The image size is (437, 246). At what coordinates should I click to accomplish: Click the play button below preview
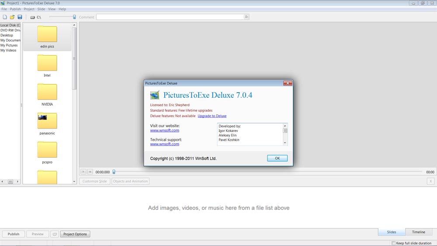click(x=83, y=172)
